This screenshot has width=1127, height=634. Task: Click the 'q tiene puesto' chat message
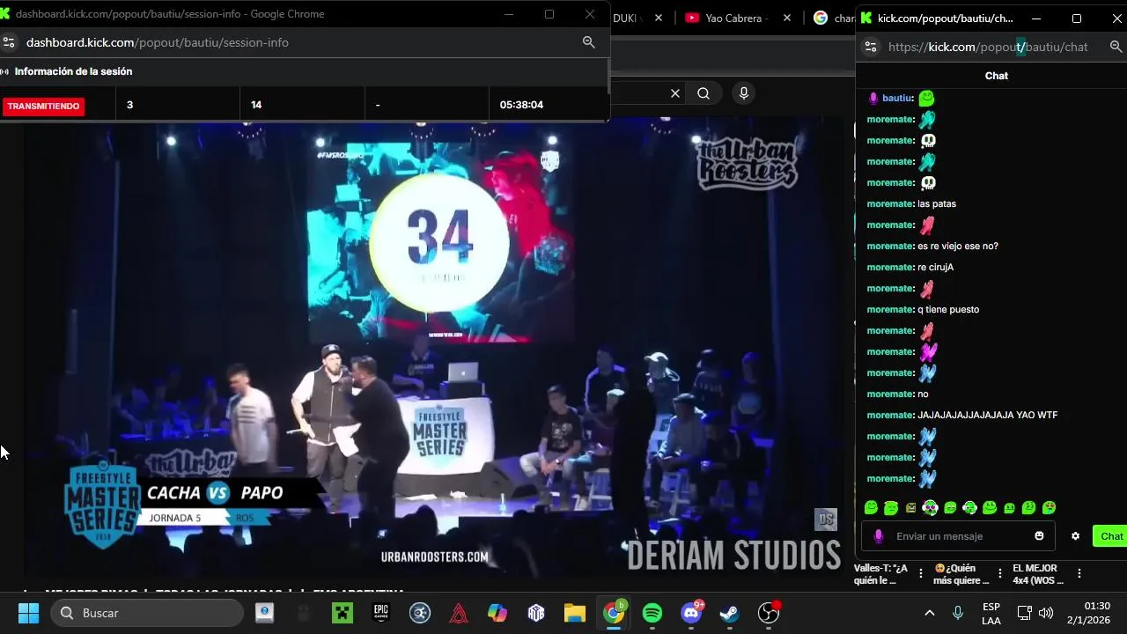pyautogui.click(x=948, y=310)
